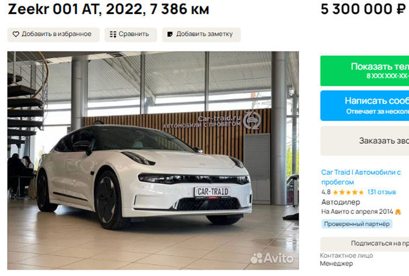Click the heart favorites icon

point(16,34)
